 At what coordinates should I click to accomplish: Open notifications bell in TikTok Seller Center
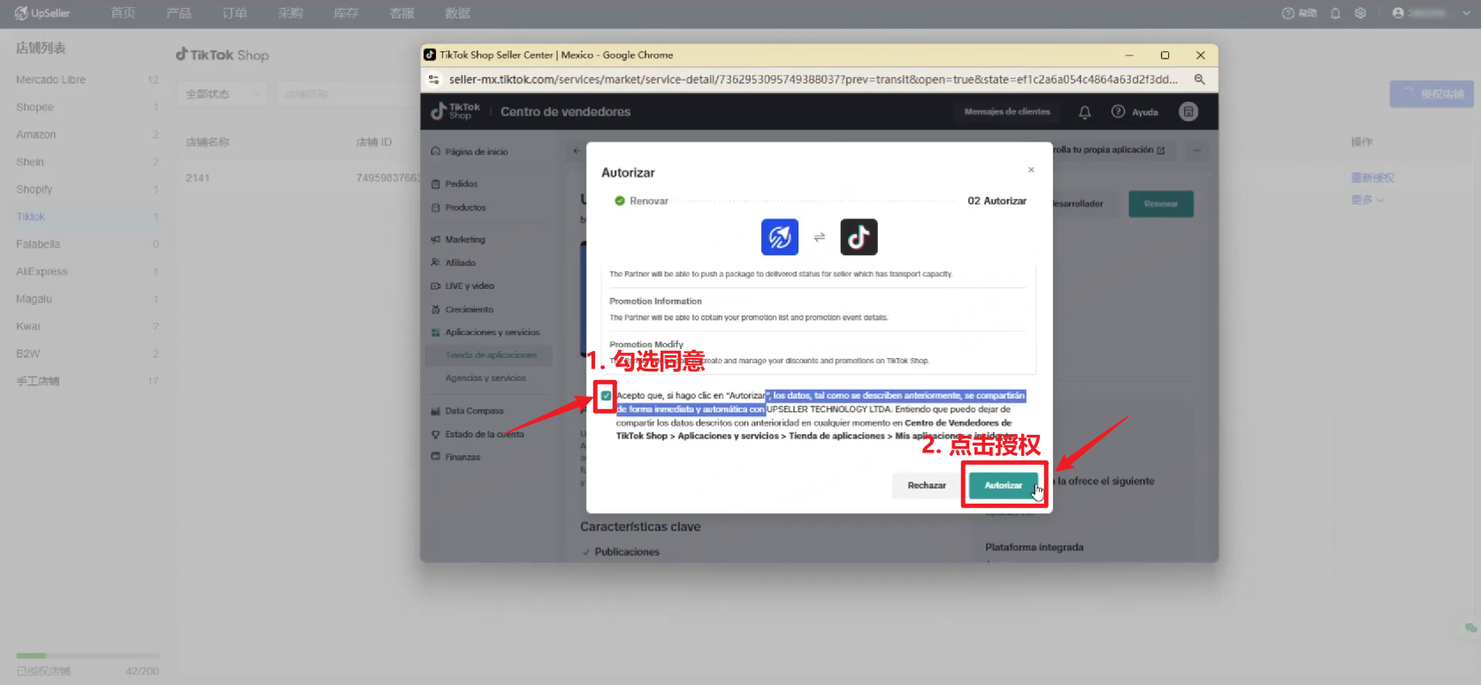click(1085, 112)
